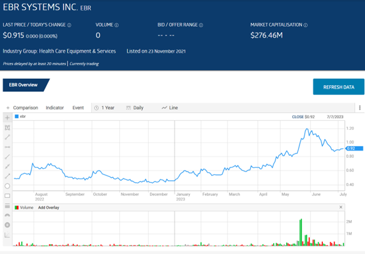Click Add Overlay in the Volume panel

(49, 207)
